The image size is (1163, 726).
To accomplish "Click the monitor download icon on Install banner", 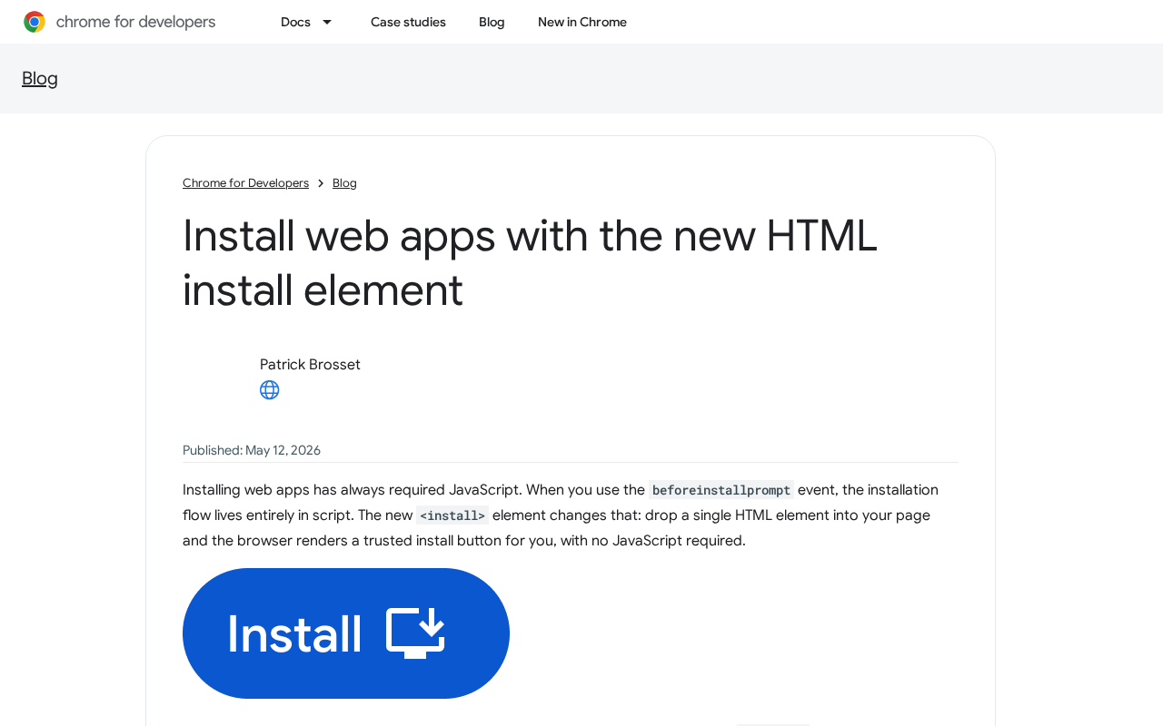I will click(x=415, y=633).
